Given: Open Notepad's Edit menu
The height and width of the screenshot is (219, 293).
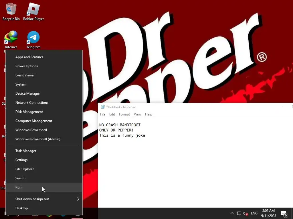Looking at the screenshot, I should 112,114.
